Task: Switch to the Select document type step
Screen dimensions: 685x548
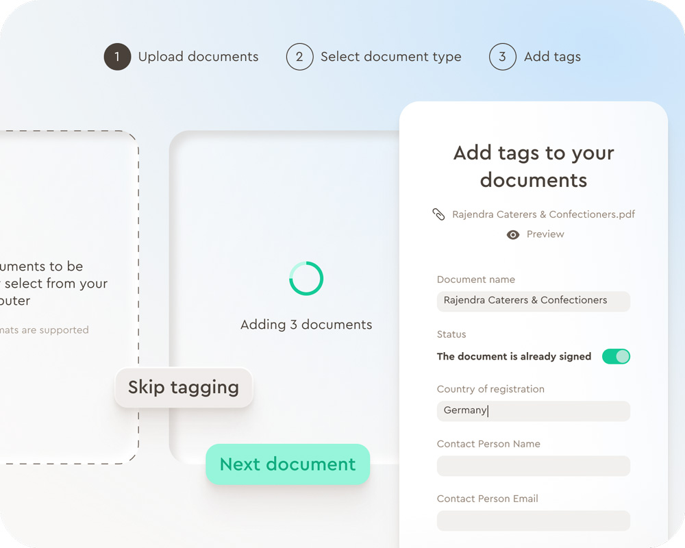Action: point(390,57)
